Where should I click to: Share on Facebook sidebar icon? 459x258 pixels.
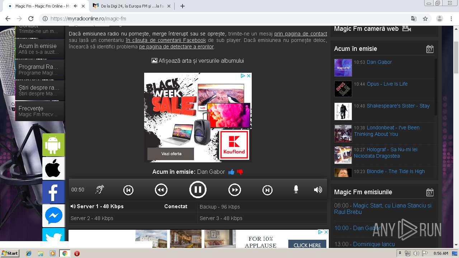click(x=53, y=192)
